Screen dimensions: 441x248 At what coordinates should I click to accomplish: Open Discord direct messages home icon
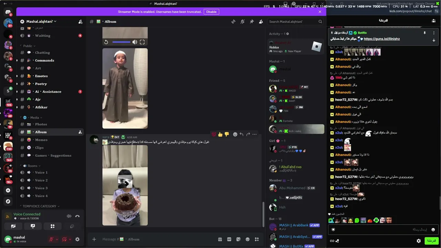click(x=8, y=12)
